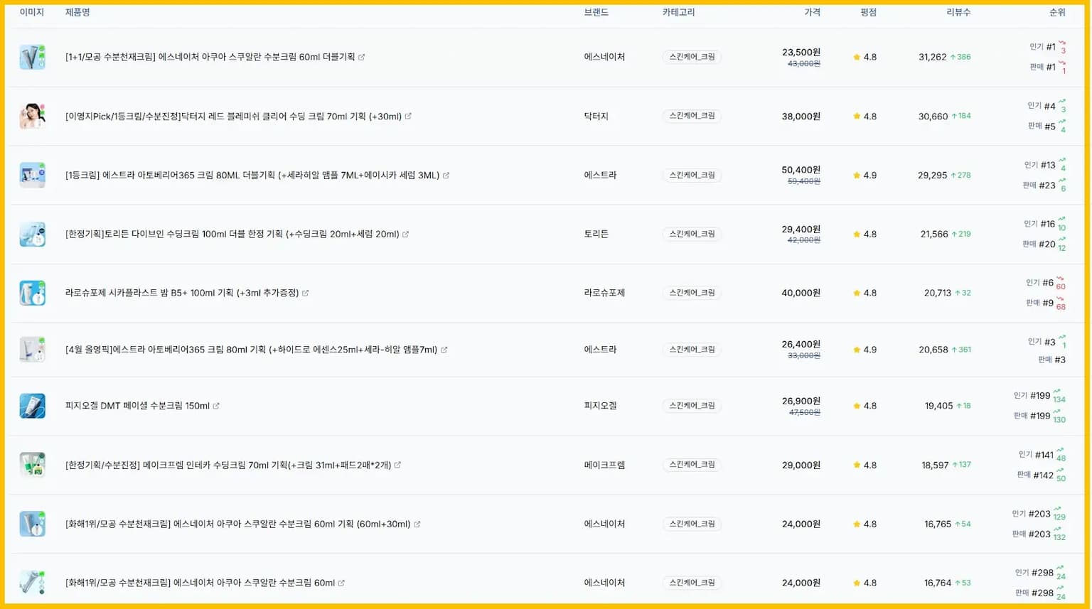Image resolution: width=1092 pixels, height=609 pixels.
Task: Click review count 18,597
Action: click(935, 465)
